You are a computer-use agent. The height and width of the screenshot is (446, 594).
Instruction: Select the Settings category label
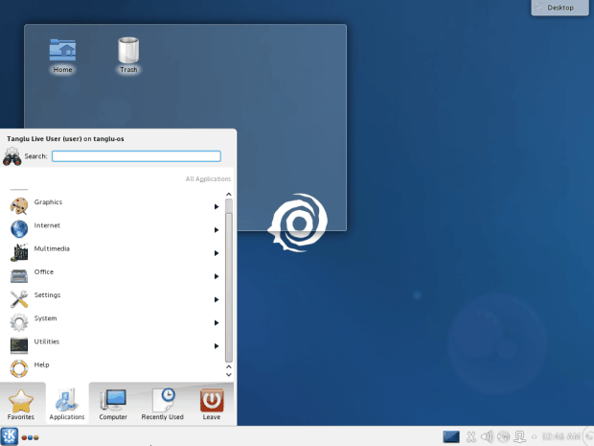47,295
